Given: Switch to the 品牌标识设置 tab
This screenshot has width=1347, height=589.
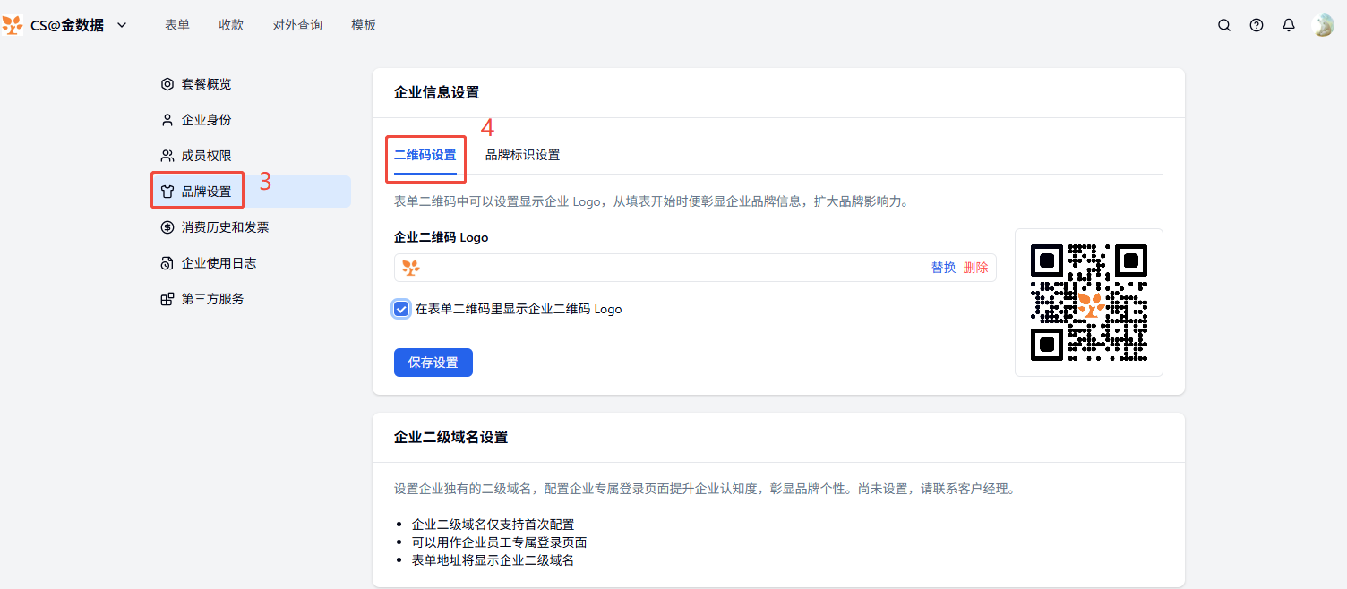Looking at the screenshot, I should 522,155.
